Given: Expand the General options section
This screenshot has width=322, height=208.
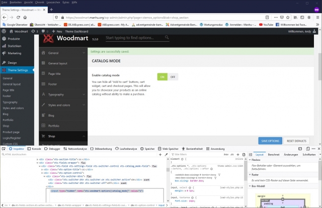Looking at the screenshot, I should pyautogui.click(x=63, y=53).
